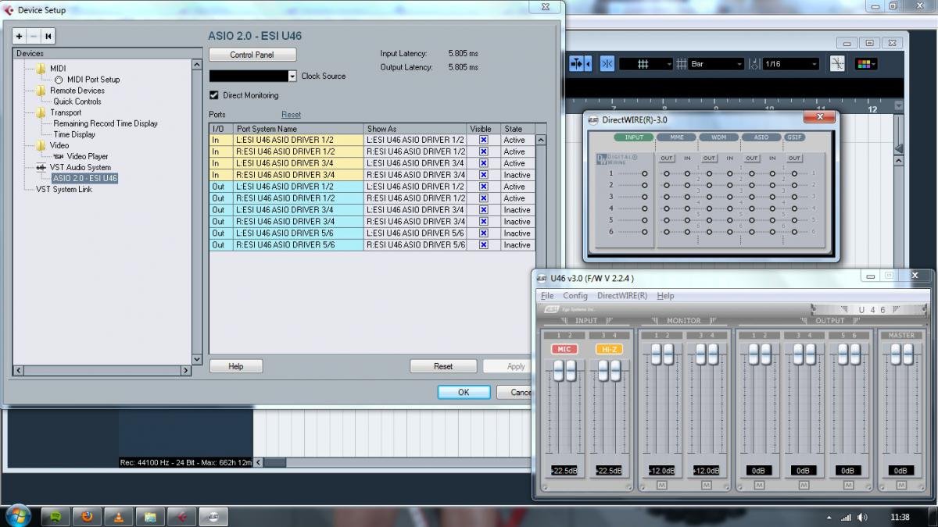The image size is (938, 527).
Task: Open the color palette dropdown in Cubase
Action: [865, 64]
